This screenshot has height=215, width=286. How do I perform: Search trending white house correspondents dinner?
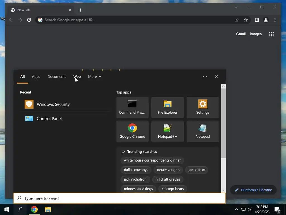coord(152,160)
